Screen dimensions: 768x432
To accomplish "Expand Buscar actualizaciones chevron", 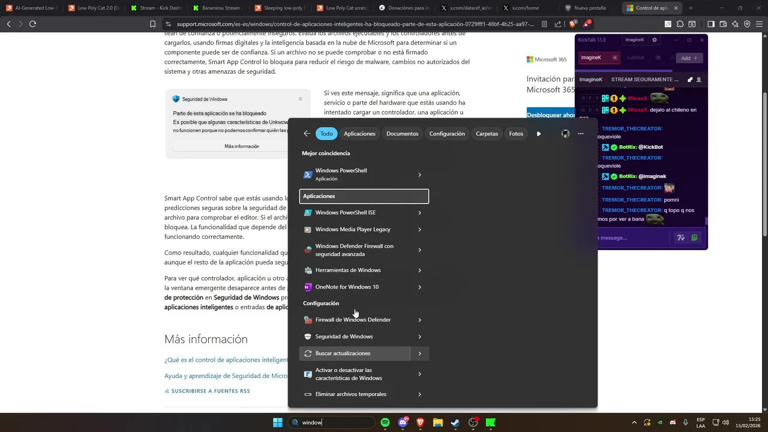I will click(419, 353).
